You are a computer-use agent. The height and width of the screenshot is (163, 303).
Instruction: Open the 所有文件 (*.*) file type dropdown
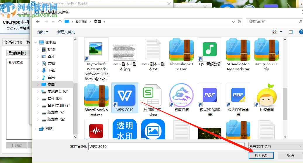(276, 146)
